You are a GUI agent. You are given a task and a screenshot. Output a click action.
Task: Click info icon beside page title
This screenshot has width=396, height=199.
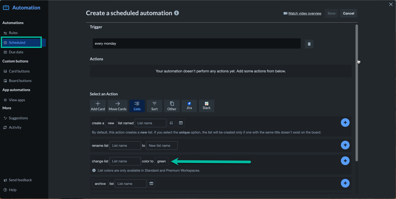point(176,13)
